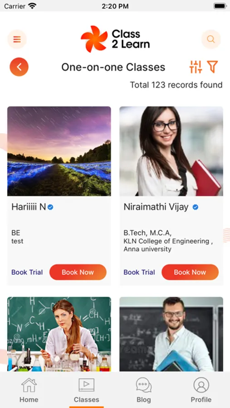Tap the verified badge beside Niraimathi Vijay
The height and width of the screenshot is (408, 230).
[x=196, y=207]
